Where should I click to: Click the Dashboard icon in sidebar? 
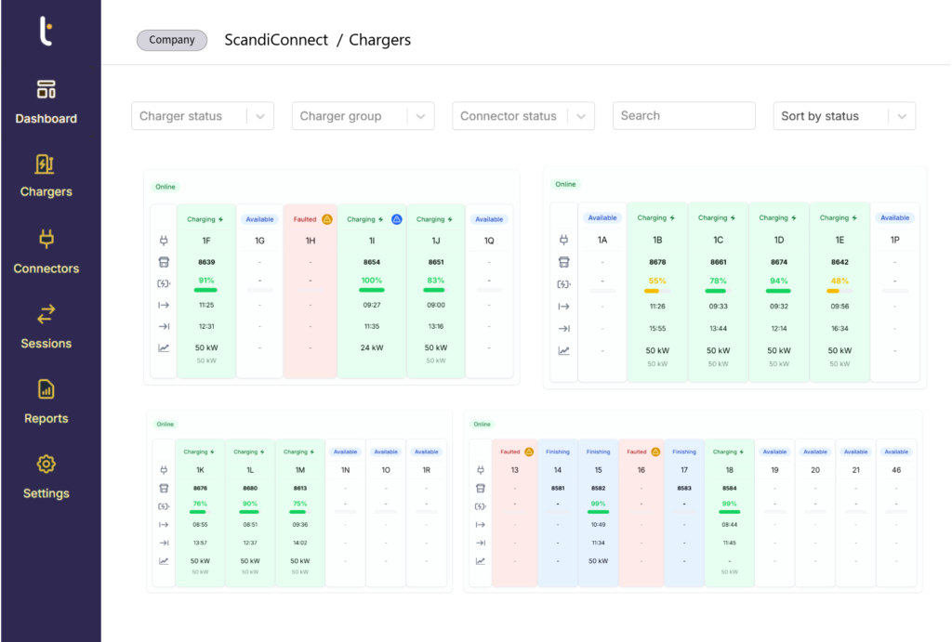point(46,90)
